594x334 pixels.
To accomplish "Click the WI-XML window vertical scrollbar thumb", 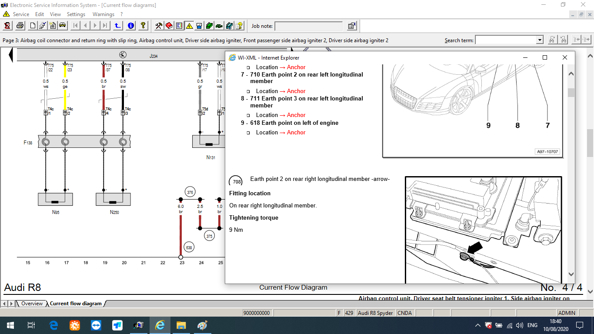I will 571,93.
